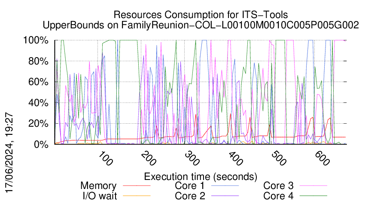Click the 100 x-axis tick label
The width and height of the screenshot is (365, 204).
(x=106, y=158)
